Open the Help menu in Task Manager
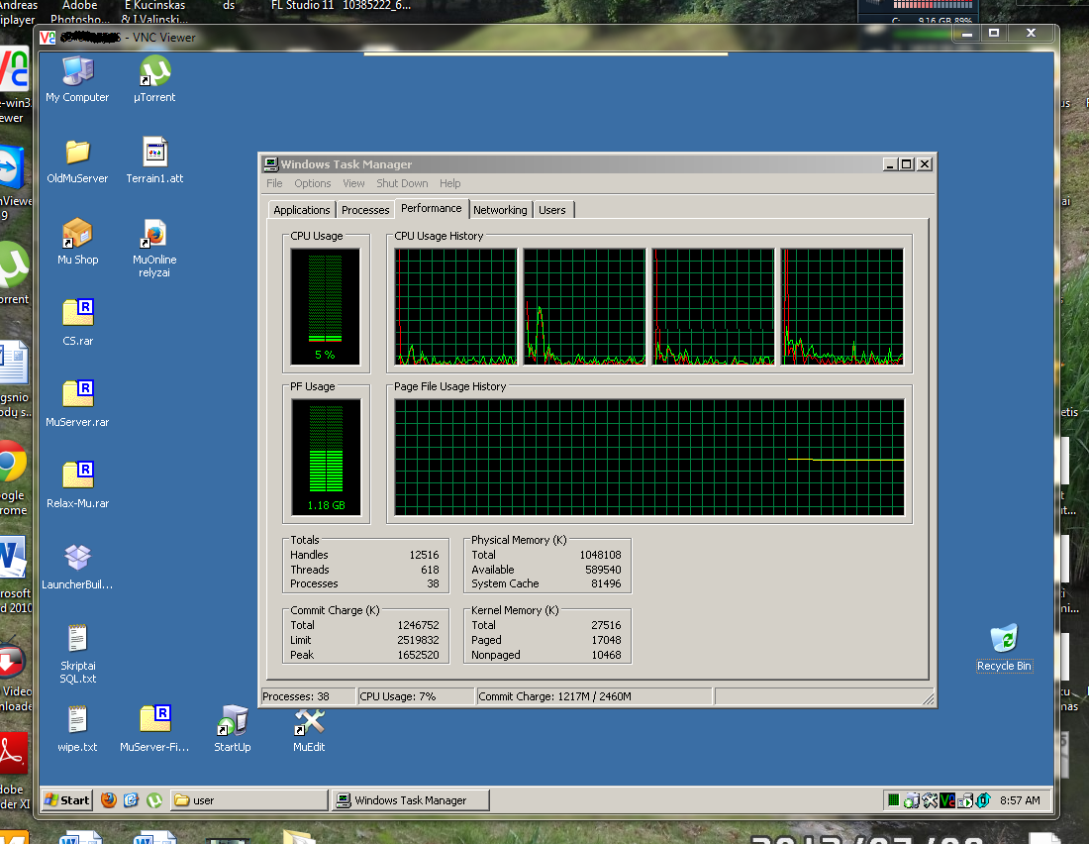 pos(450,183)
